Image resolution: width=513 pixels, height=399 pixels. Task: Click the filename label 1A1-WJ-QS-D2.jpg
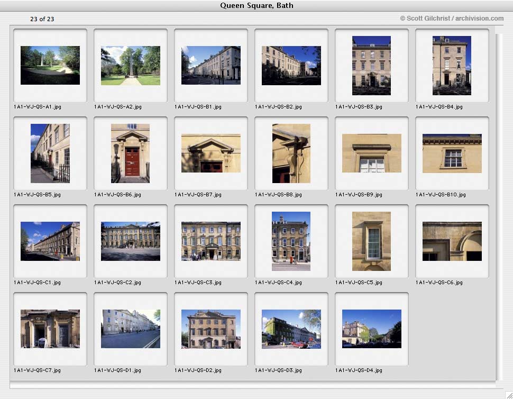click(198, 370)
